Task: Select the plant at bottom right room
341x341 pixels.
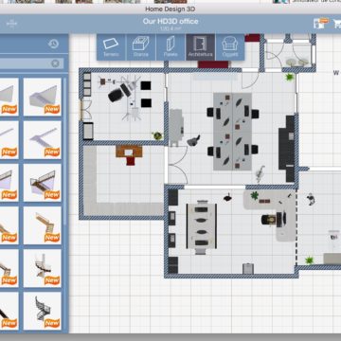Action: [x=310, y=260]
